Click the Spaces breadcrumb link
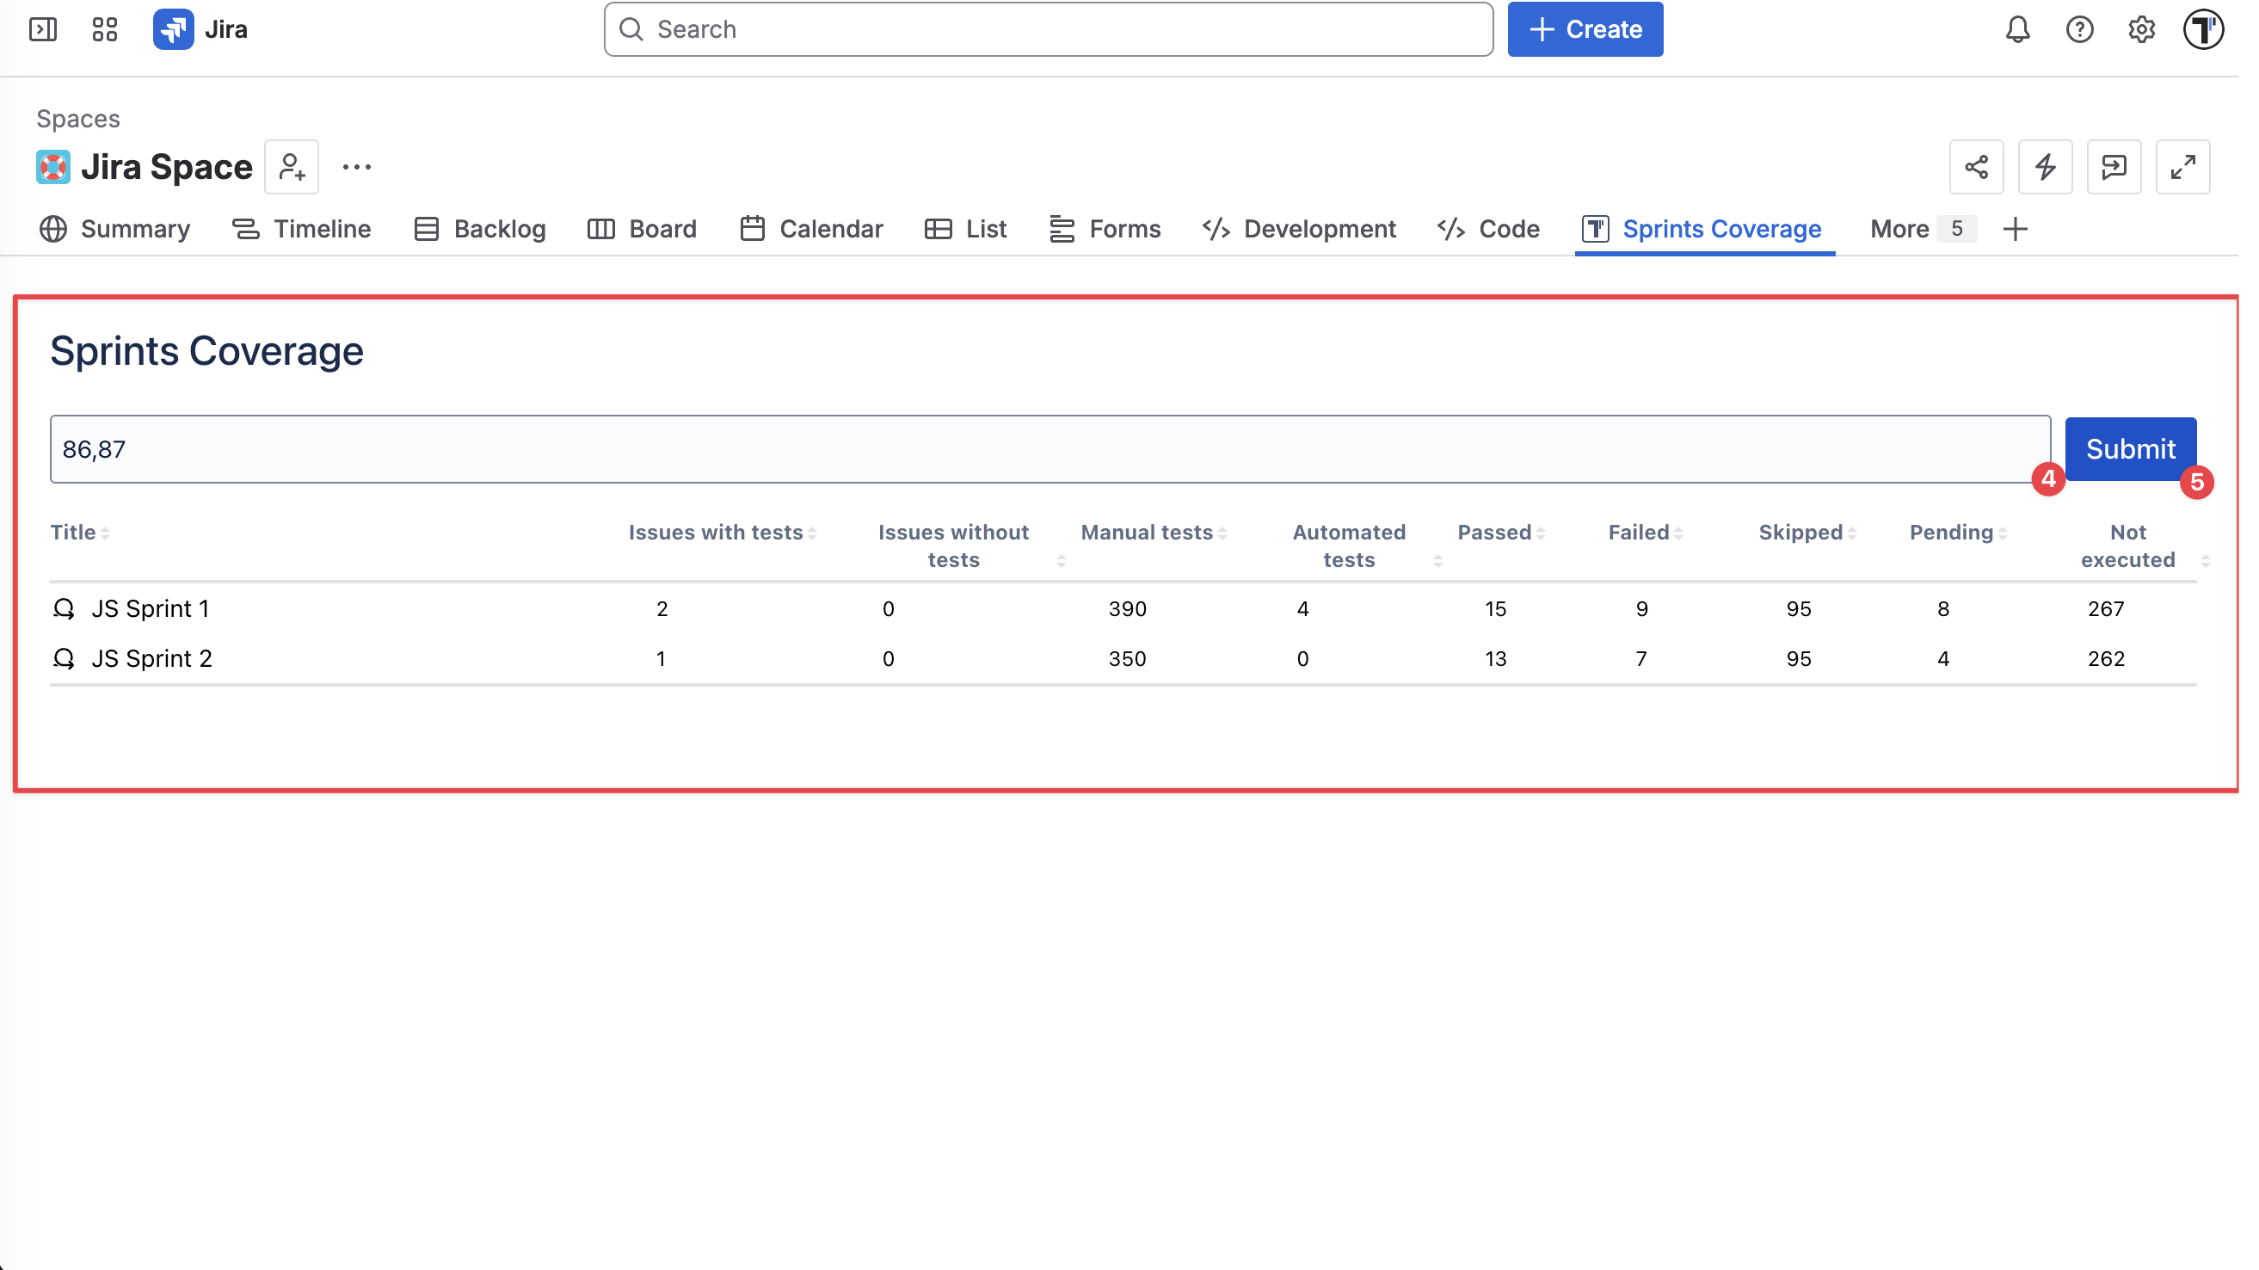The image size is (2259, 1270). pos(78,119)
